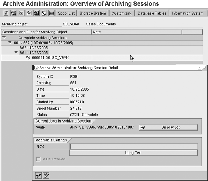Open Customizing

(122, 13)
